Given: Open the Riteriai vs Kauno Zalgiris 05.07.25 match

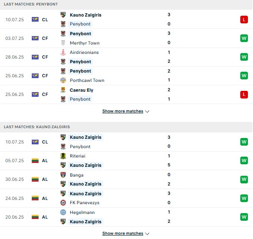Looking at the screenshot, I should click(x=126, y=160).
